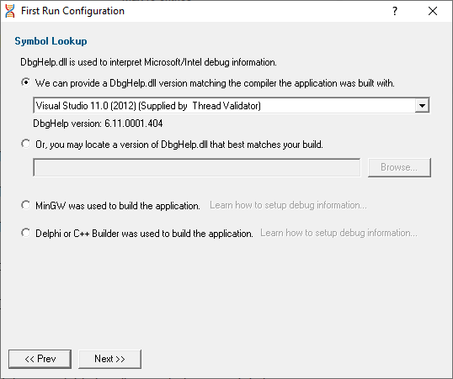
Task: Click the question mark help button
Action: tap(395, 11)
